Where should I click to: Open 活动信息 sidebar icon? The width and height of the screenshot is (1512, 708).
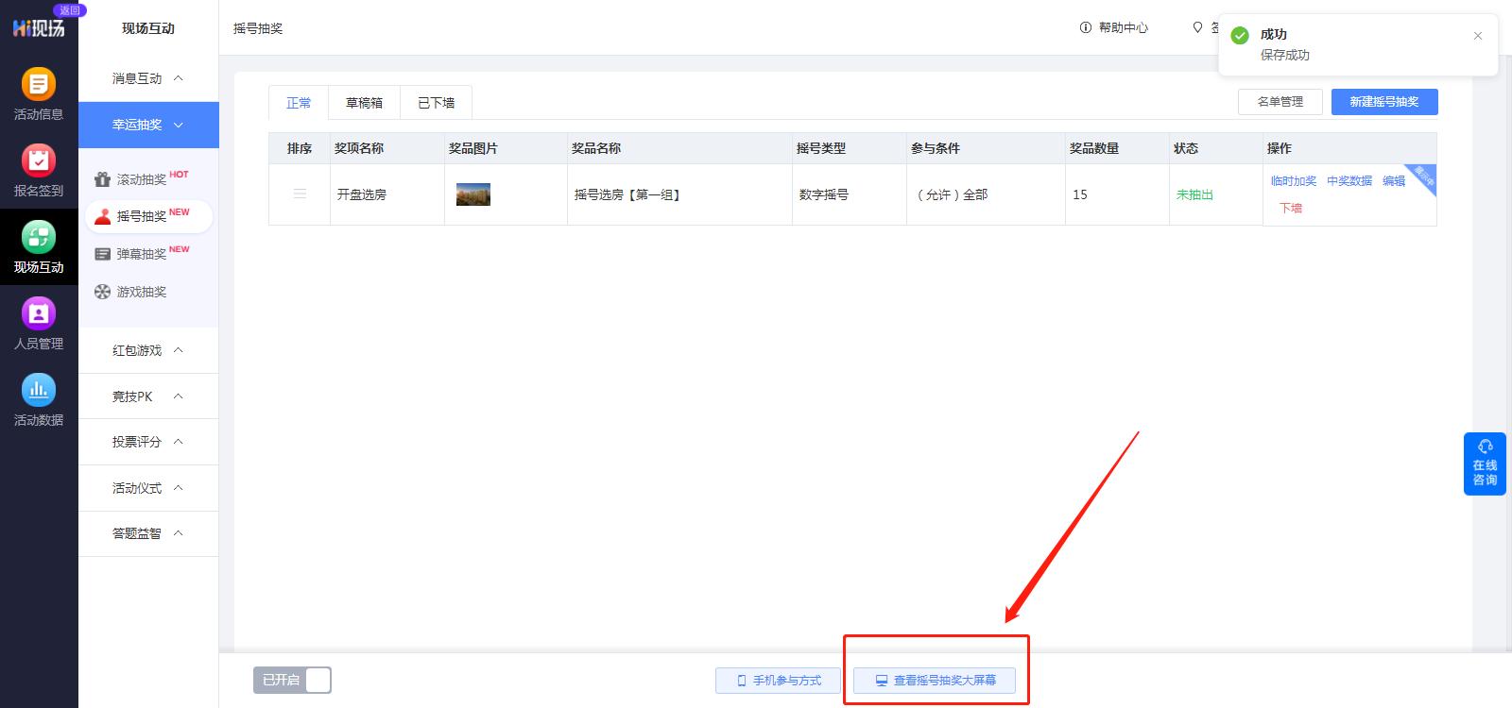click(x=39, y=84)
